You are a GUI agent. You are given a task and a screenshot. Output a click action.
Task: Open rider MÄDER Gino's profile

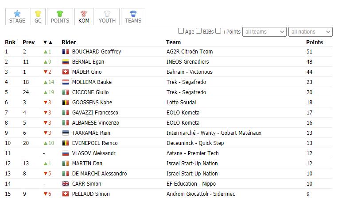click(87, 72)
